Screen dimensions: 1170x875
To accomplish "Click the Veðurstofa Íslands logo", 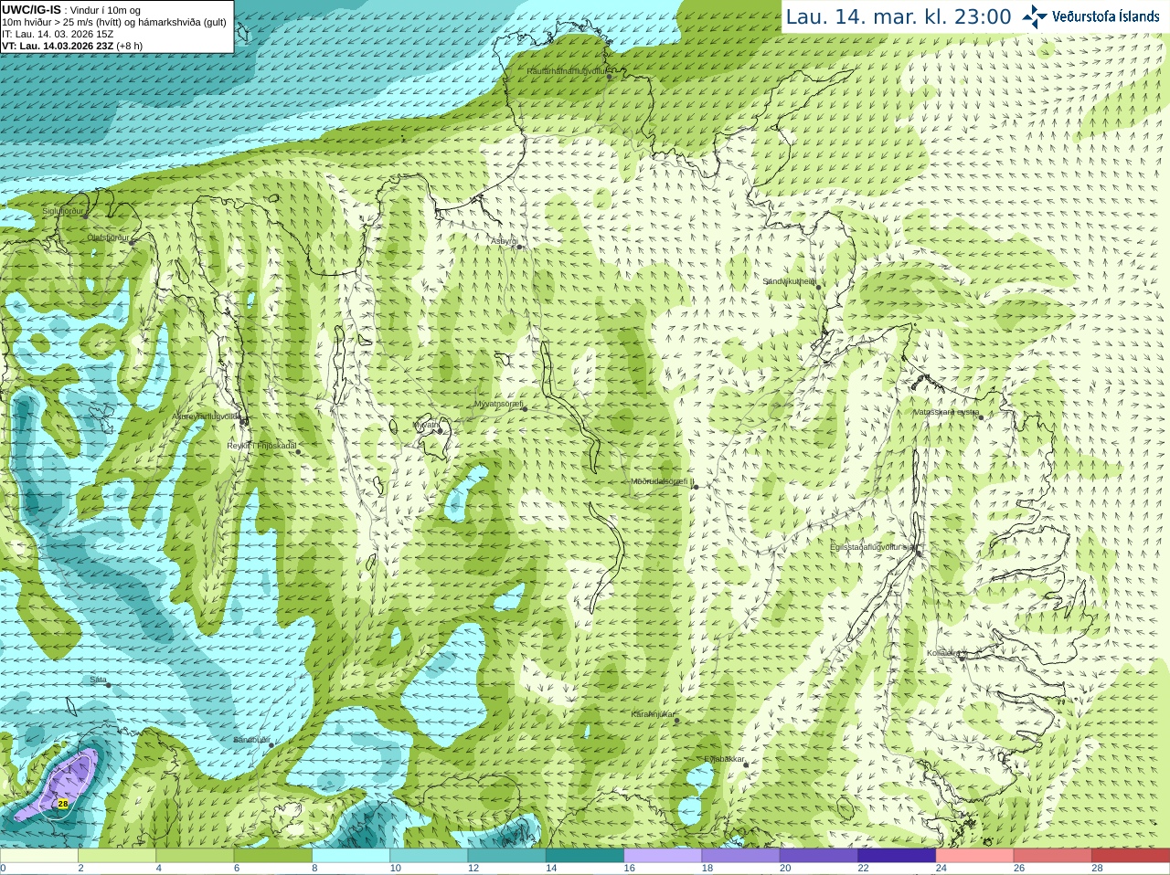I will tap(1090, 16).
